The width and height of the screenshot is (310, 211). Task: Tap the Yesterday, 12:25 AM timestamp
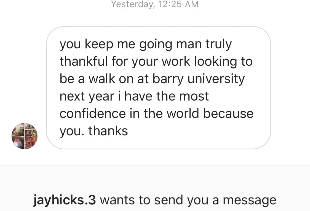click(155, 4)
